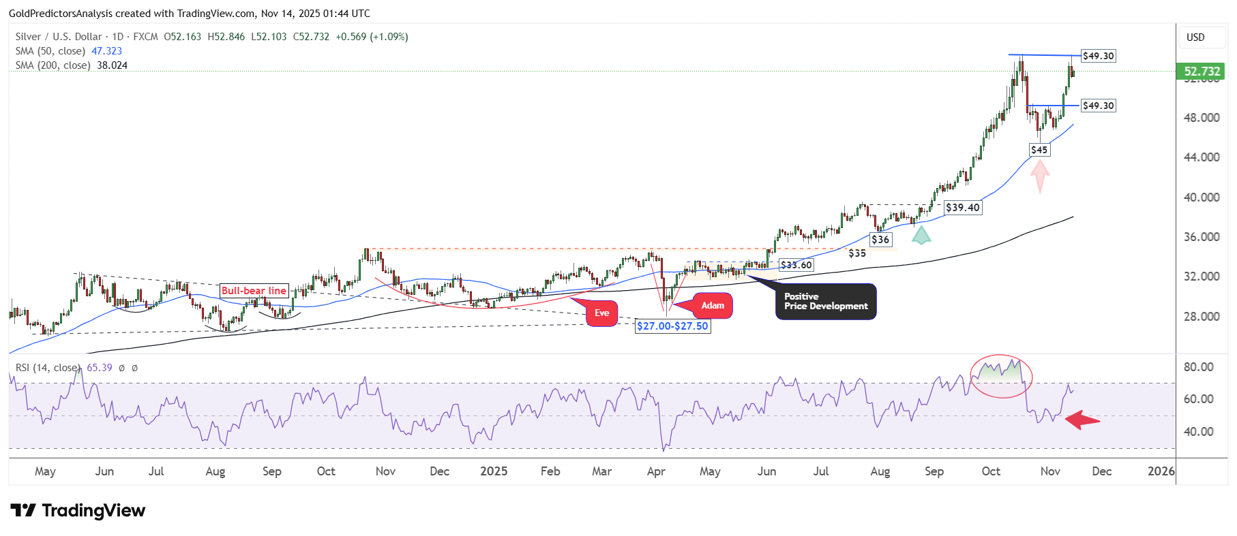Click the green upward arrow marker
The image size is (1237, 536).
point(921,236)
